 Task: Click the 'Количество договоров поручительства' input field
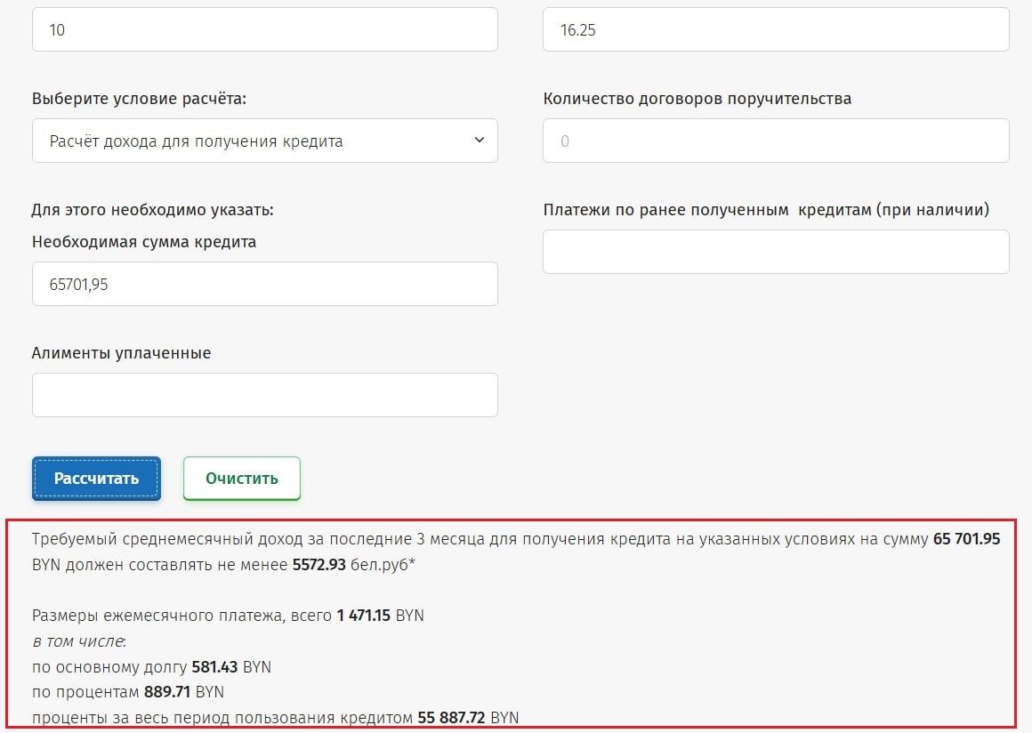(x=776, y=141)
